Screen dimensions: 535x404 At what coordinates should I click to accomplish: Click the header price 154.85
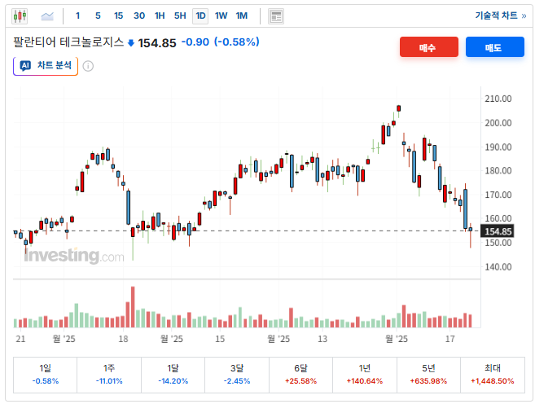(x=157, y=43)
